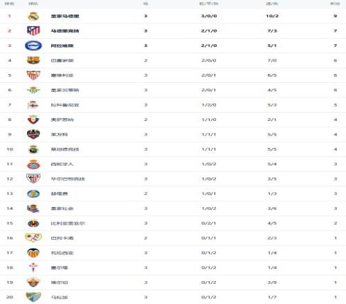Click the FC Barcelona crest
Image resolution: width=346 pixels, height=304 pixels.
tap(33, 60)
